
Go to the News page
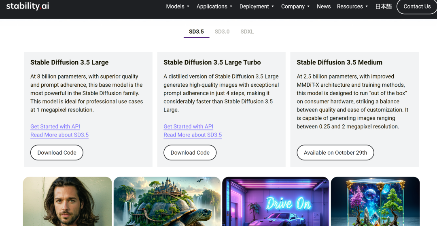pos(324,6)
